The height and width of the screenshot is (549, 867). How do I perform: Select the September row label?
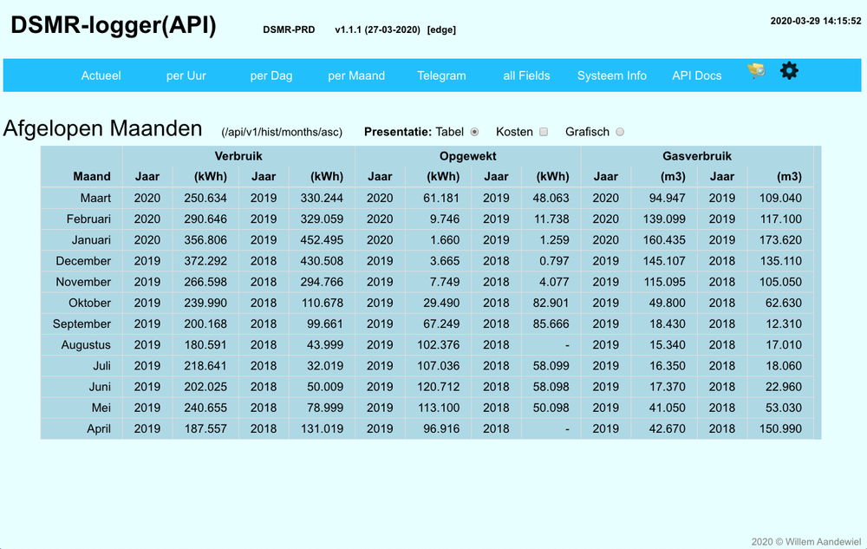coord(81,324)
